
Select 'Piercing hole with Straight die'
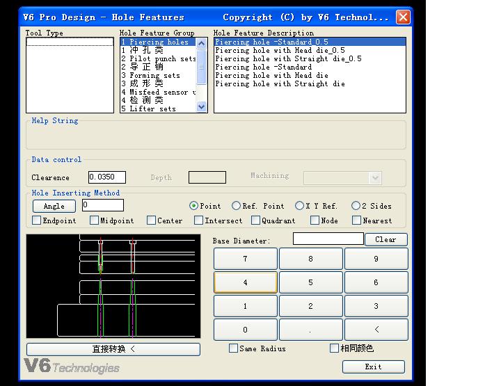310,83
